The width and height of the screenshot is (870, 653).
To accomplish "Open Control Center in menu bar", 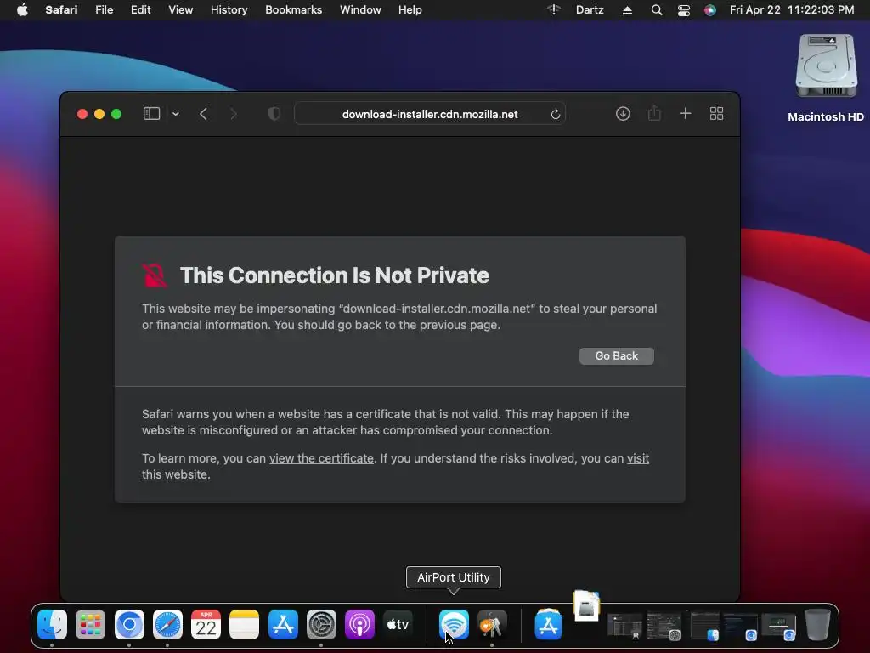I will (684, 10).
